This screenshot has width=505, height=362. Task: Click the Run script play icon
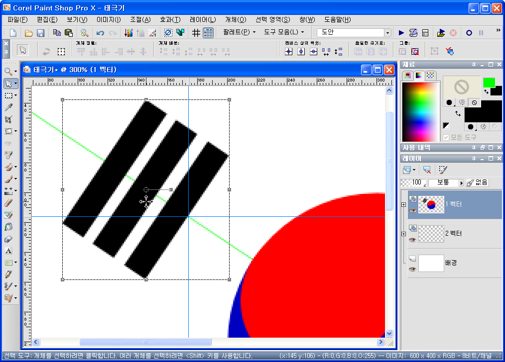(401, 33)
